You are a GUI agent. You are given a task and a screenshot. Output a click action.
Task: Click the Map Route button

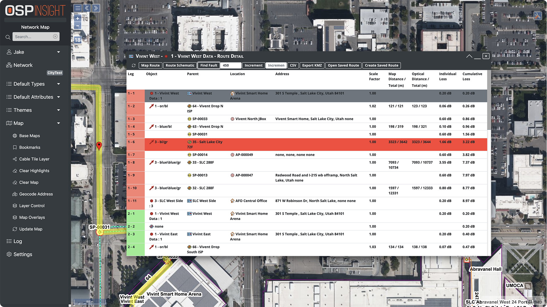coord(150,65)
